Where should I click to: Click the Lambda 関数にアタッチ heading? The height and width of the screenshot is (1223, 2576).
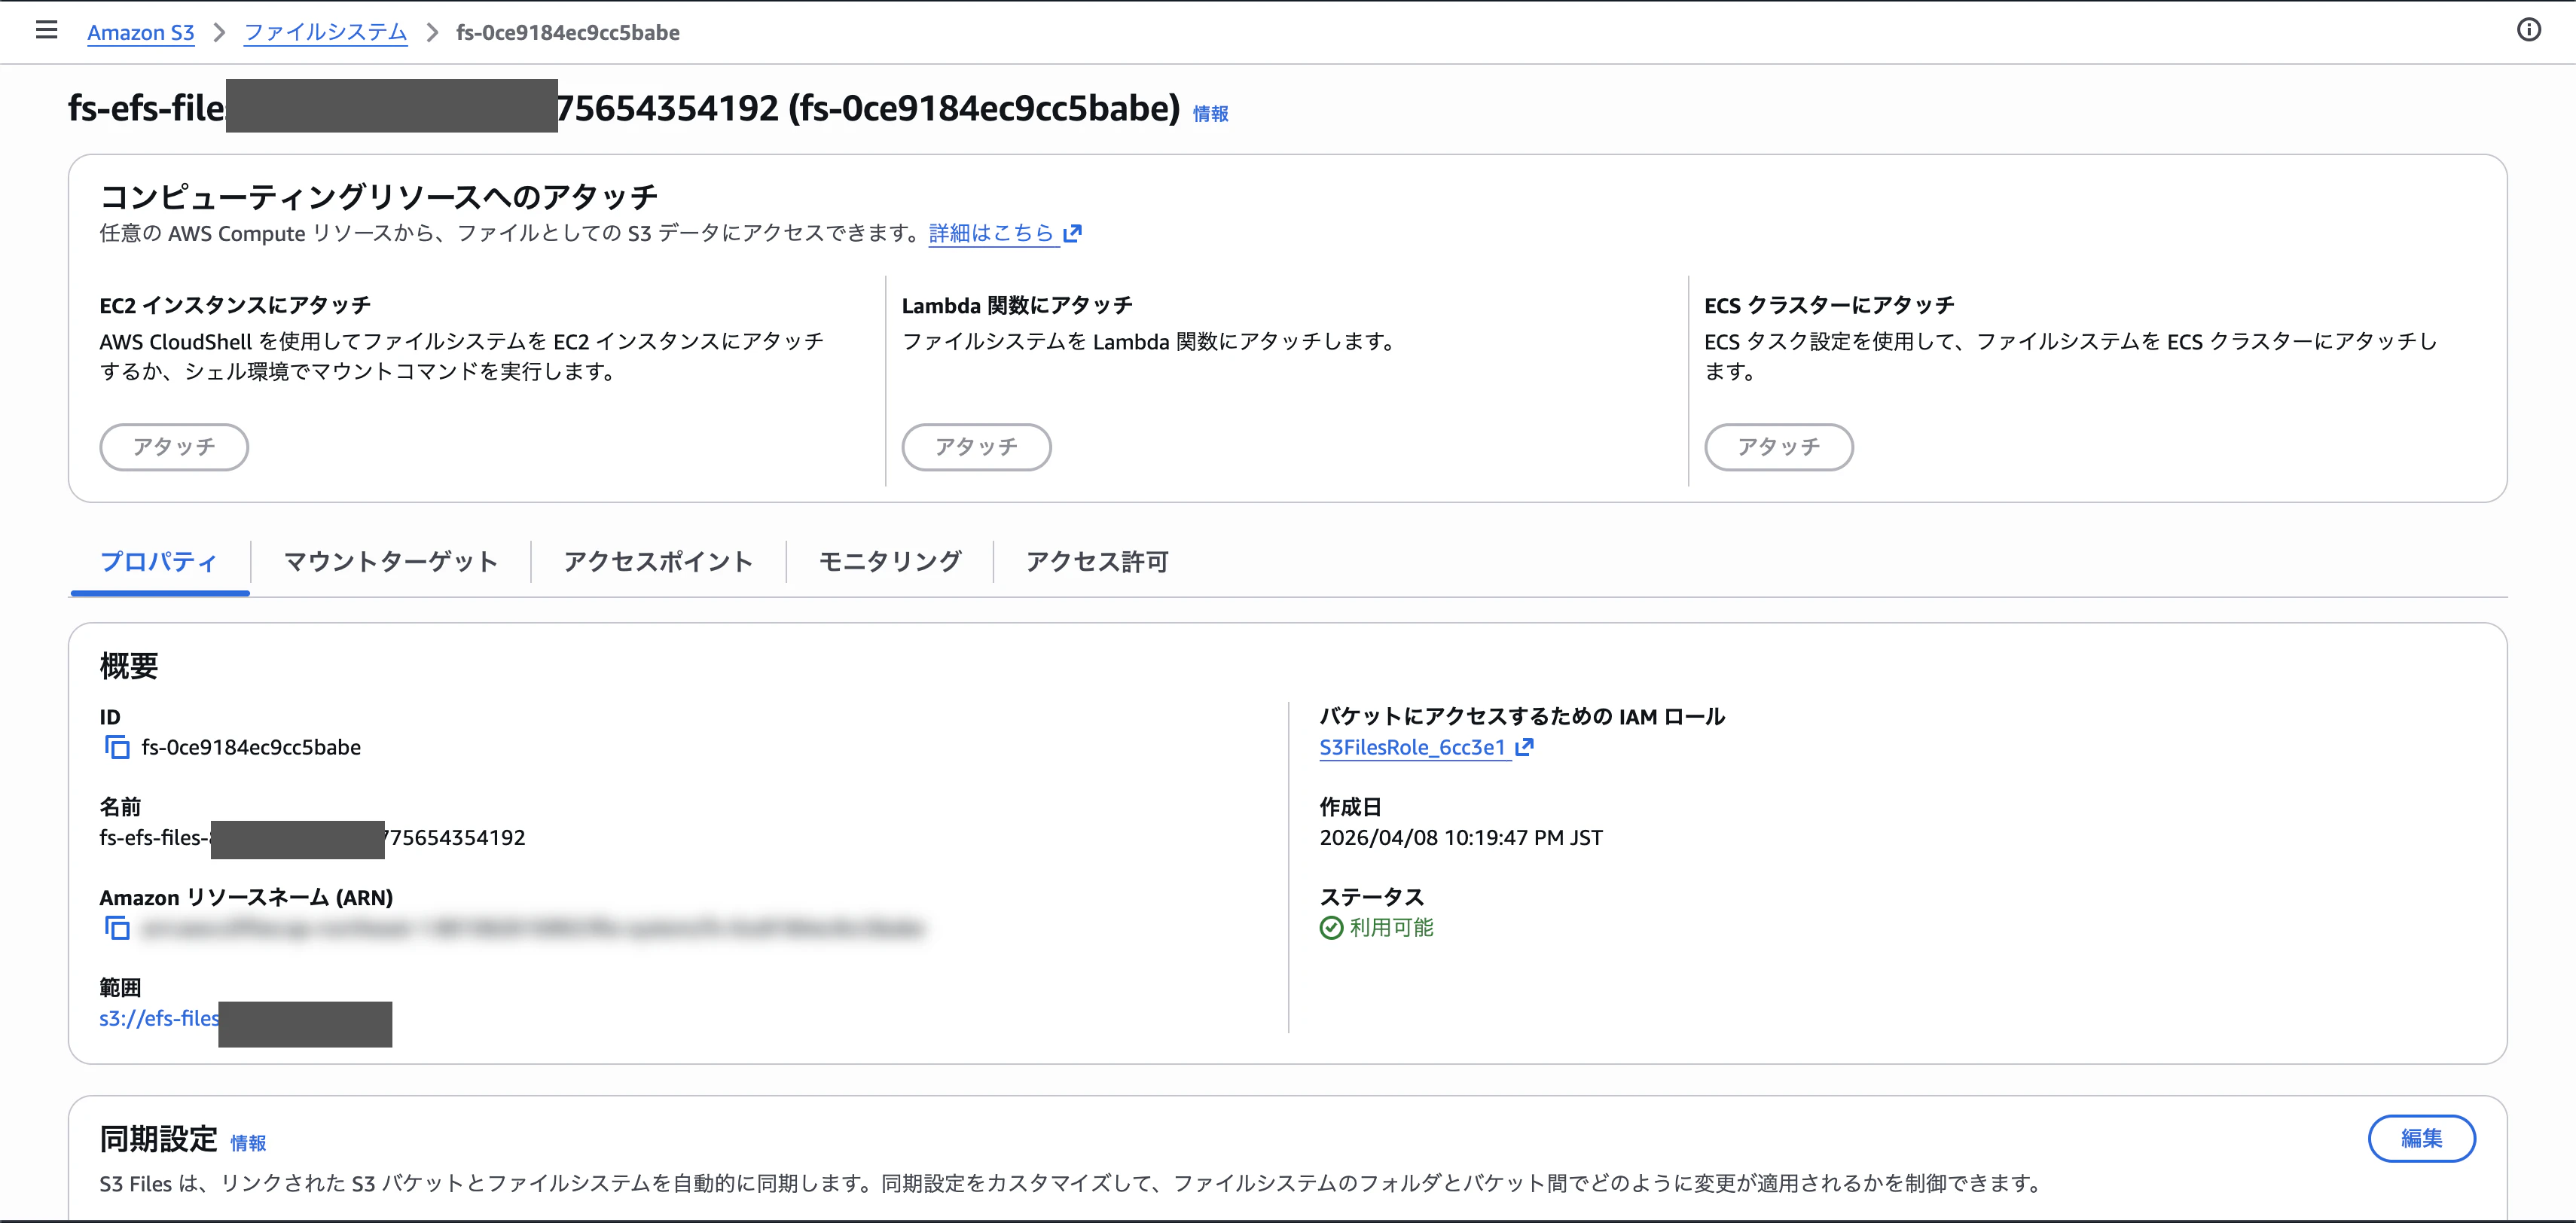pyautogui.click(x=1017, y=305)
